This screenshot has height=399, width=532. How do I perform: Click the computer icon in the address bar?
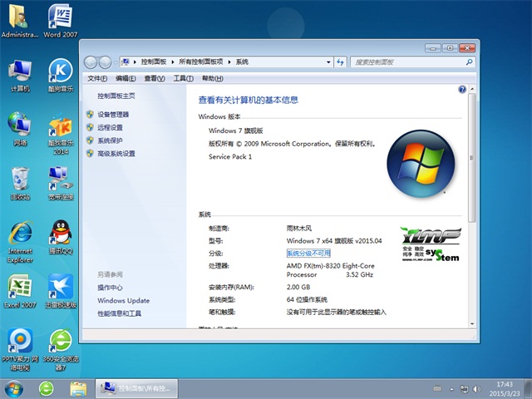(x=126, y=62)
